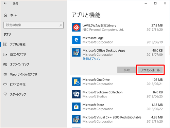
Task: Select the Microsoft Edge entry name
Action: [x=93, y=38]
